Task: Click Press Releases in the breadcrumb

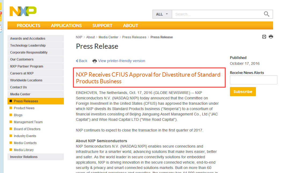Action: point(134,37)
